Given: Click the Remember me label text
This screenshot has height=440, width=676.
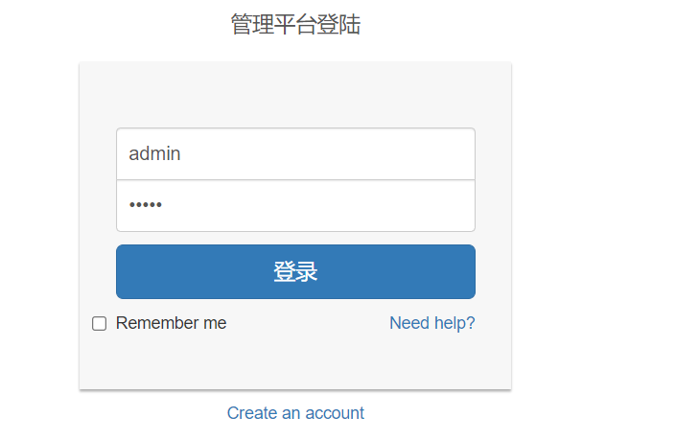Looking at the screenshot, I should tap(171, 323).
